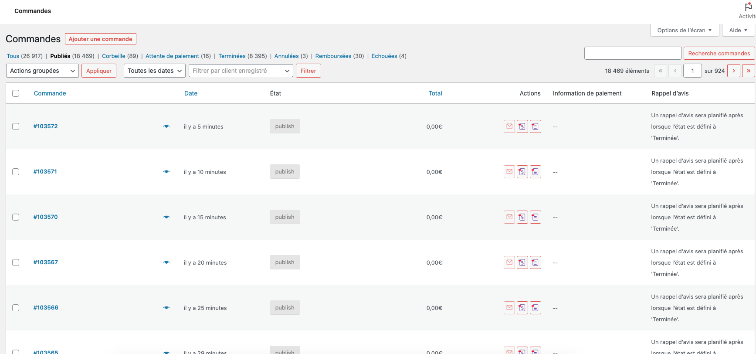The width and height of the screenshot is (756, 354).
Task: Sort by the Total column header
Action: pyautogui.click(x=435, y=93)
